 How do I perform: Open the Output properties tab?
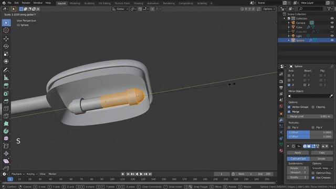click(281, 88)
